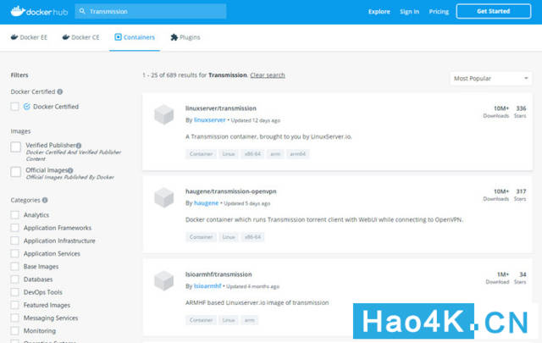Check the Databases category
The height and width of the screenshot is (343, 542).
point(15,279)
